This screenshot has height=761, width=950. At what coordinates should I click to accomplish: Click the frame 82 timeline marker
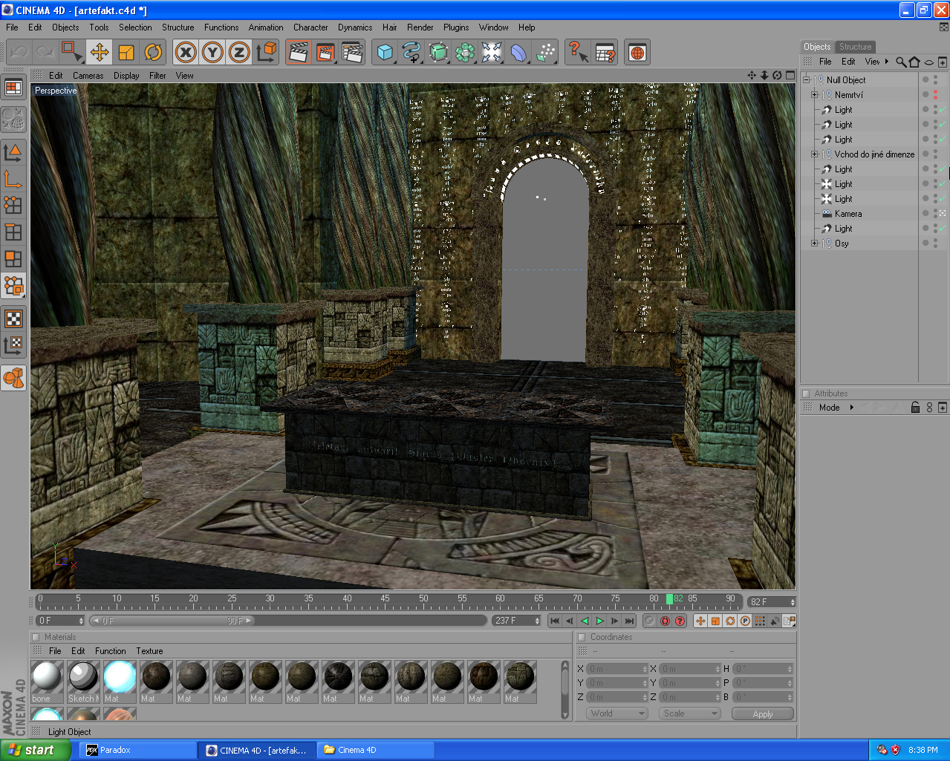pos(669,598)
